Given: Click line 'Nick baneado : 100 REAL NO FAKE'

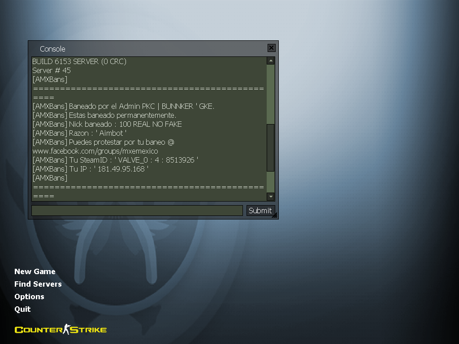Looking at the screenshot, I should click(107, 125).
